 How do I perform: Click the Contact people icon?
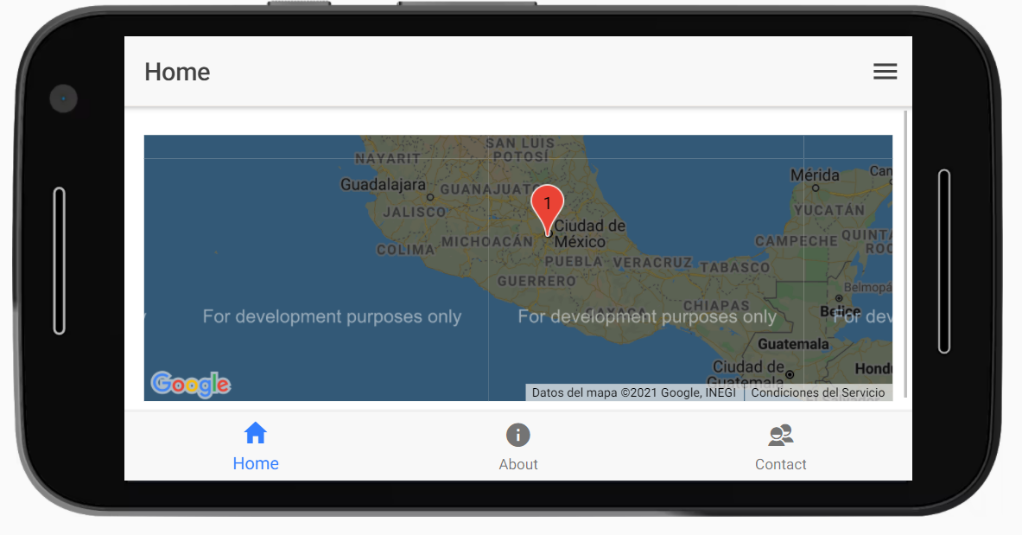tap(780, 435)
